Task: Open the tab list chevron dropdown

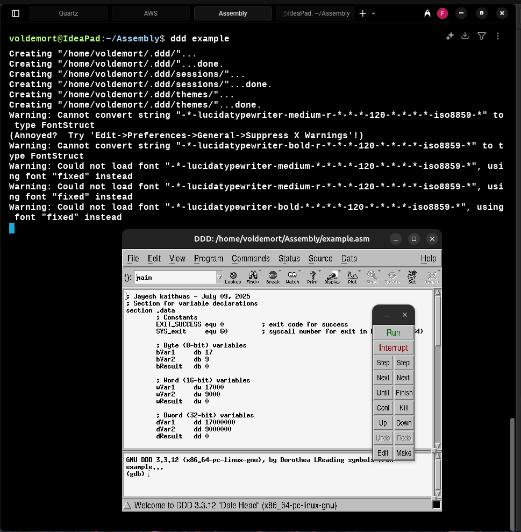Action: click(x=374, y=13)
